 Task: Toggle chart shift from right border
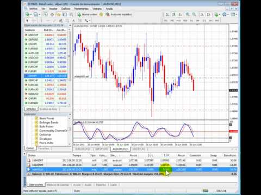(209, 15)
